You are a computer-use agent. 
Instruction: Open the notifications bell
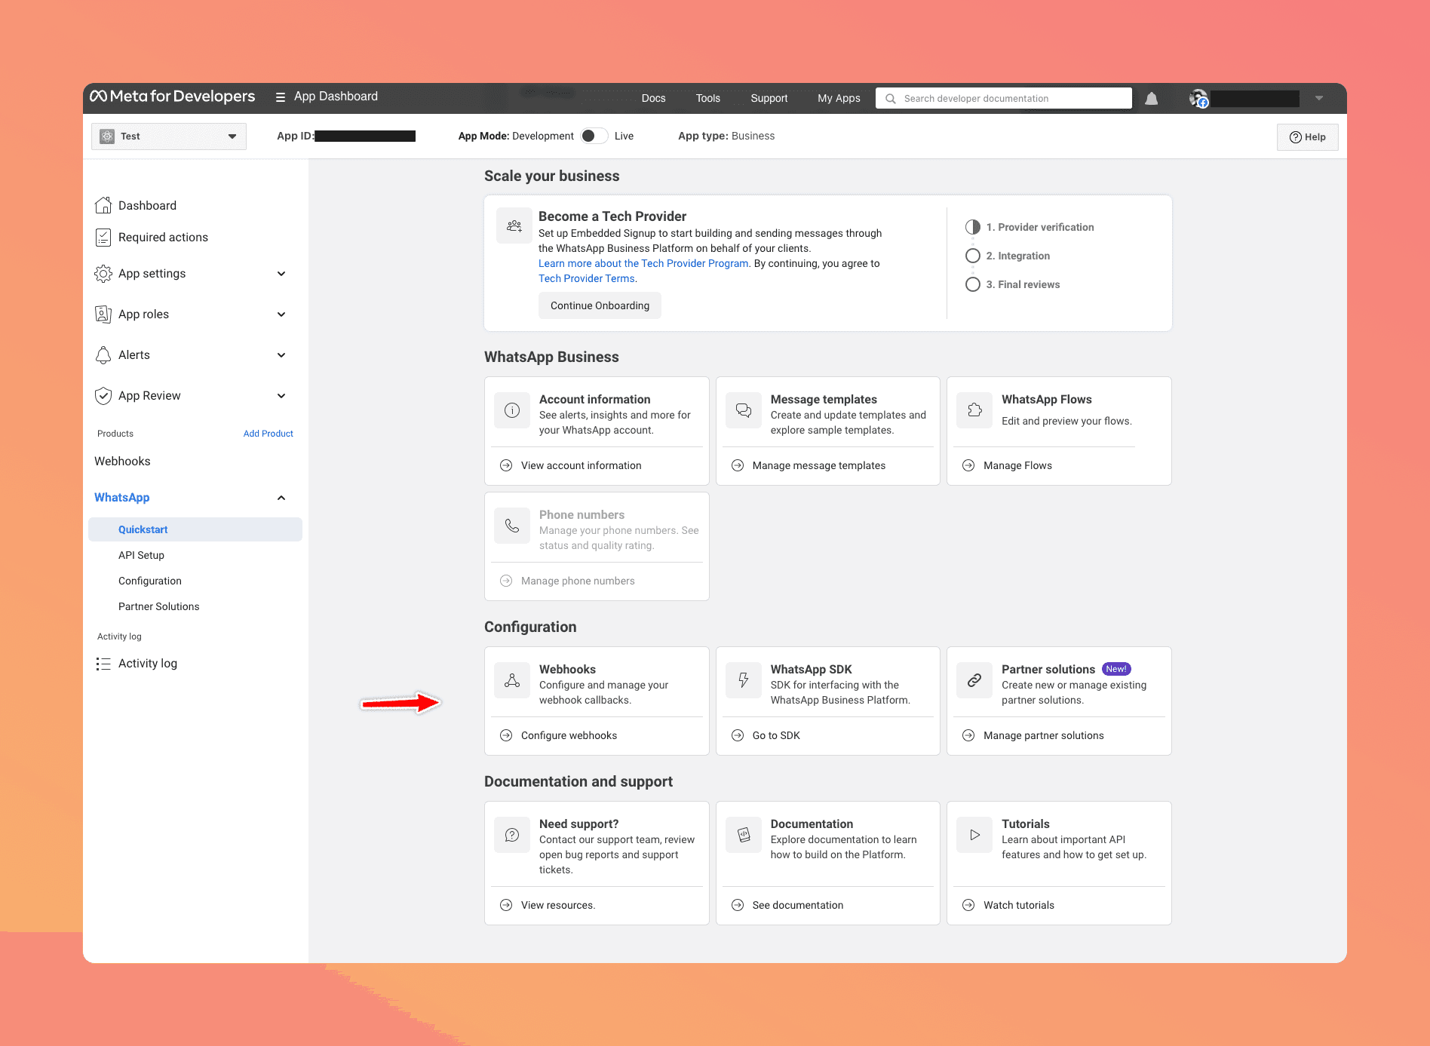1151,99
